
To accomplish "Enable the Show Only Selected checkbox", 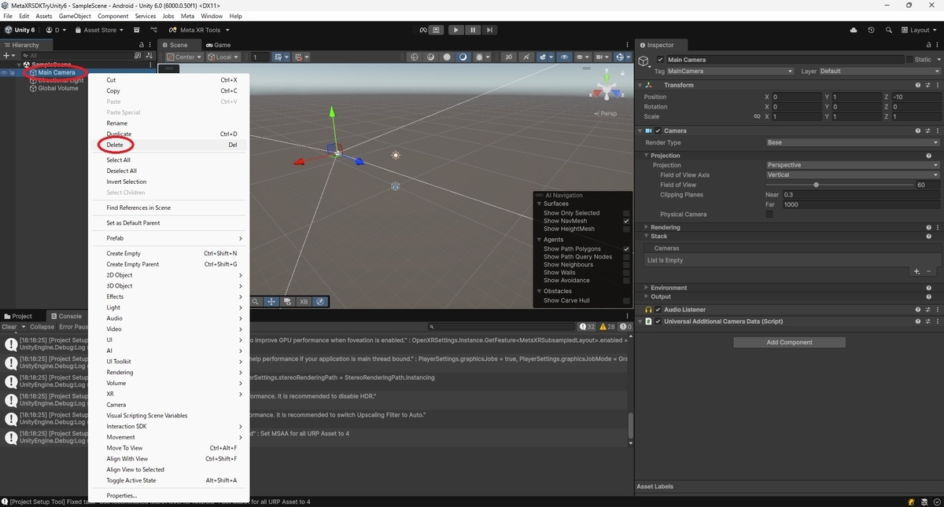I will (626, 213).
